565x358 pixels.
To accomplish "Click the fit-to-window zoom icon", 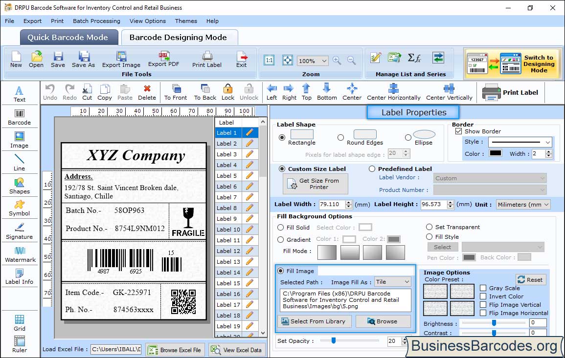I will point(288,60).
